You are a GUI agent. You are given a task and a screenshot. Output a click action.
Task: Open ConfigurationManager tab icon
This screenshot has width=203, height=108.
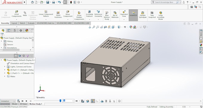pyautogui.click(x=15, y=30)
